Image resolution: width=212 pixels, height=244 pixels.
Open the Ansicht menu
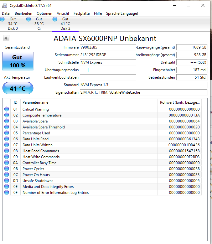pos(63,13)
